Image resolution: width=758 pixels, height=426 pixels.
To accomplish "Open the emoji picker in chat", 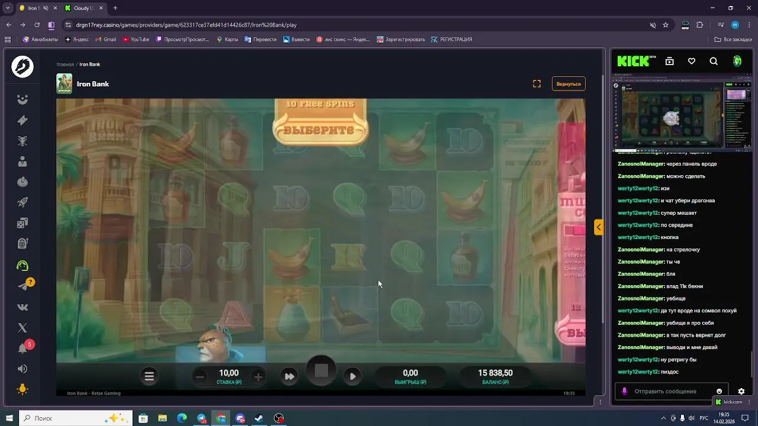I will (x=720, y=391).
